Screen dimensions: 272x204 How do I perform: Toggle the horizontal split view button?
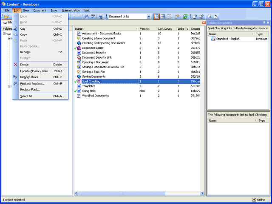(x=163, y=17)
